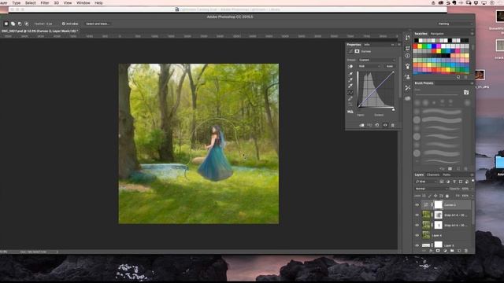
Task: Select the Subtract from Selection mode icon
Action: point(20,24)
